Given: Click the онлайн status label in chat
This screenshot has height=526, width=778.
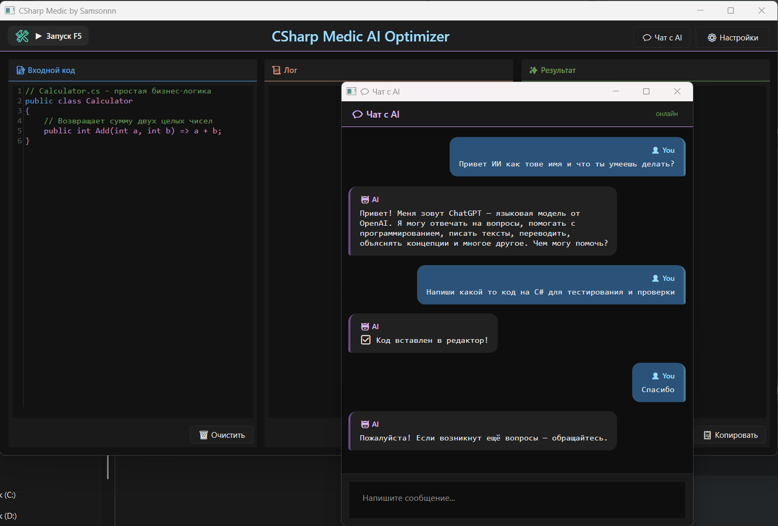Looking at the screenshot, I should click(666, 114).
